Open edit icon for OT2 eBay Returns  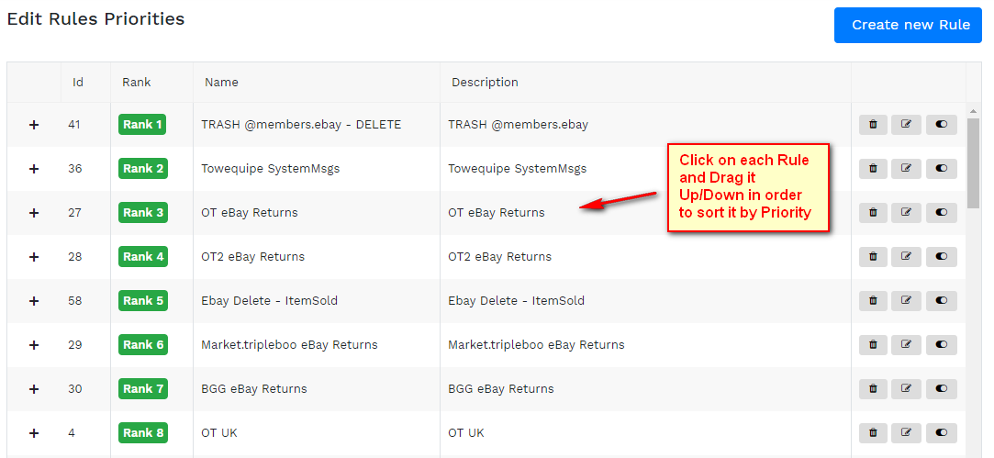click(907, 257)
